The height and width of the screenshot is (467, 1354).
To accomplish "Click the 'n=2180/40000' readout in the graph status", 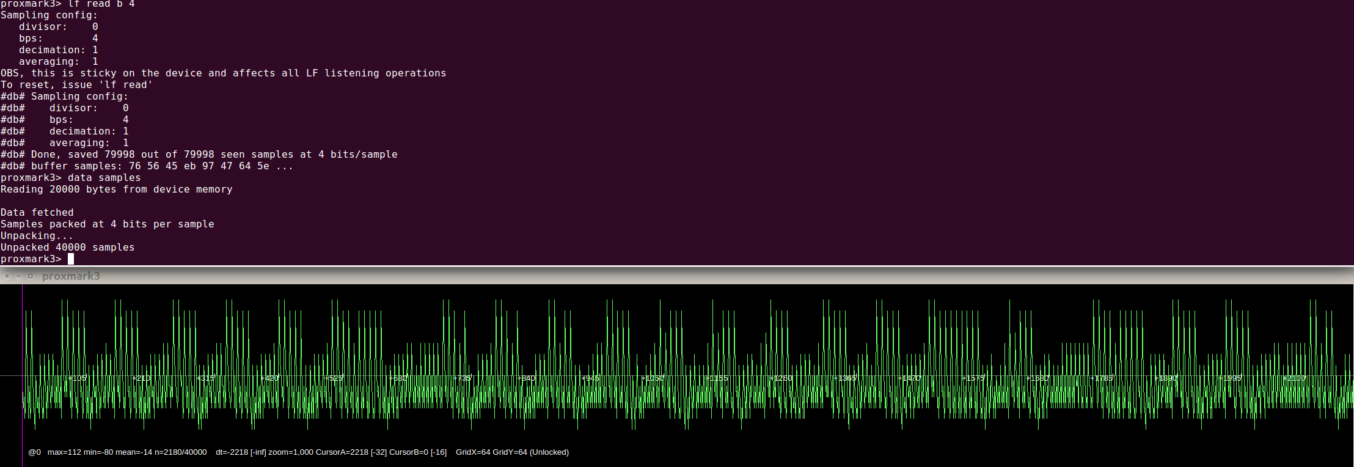I will click(x=181, y=452).
